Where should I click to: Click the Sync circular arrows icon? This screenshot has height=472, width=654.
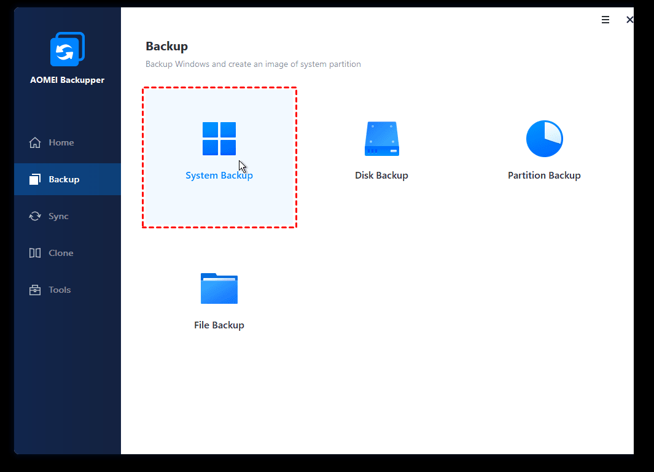(35, 216)
